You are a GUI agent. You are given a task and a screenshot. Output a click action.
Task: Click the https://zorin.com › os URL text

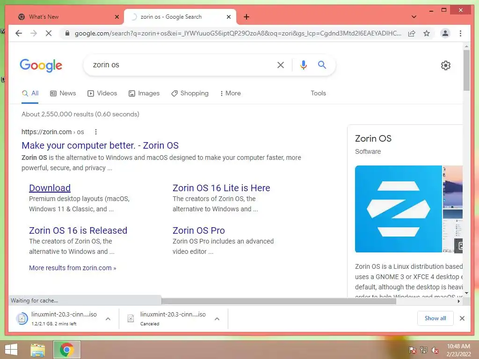click(x=52, y=132)
